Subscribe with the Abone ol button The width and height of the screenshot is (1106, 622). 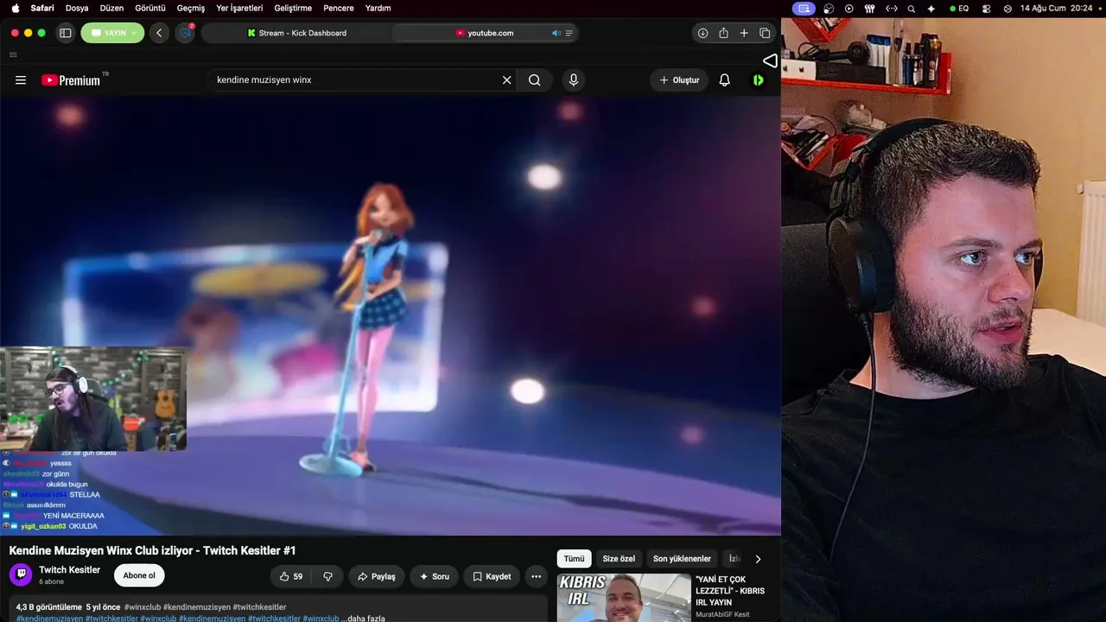(x=139, y=575)
